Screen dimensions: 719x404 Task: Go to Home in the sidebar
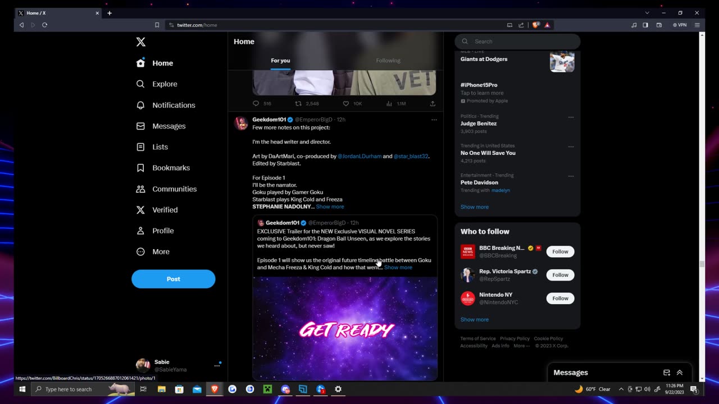click(x=155, y=63)
